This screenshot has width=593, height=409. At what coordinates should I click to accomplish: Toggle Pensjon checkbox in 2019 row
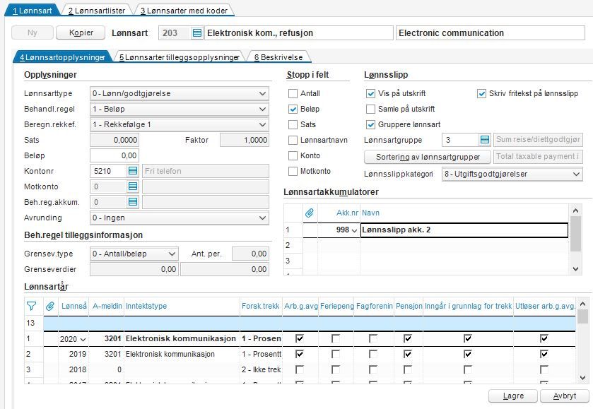click(x=408, y=354)
